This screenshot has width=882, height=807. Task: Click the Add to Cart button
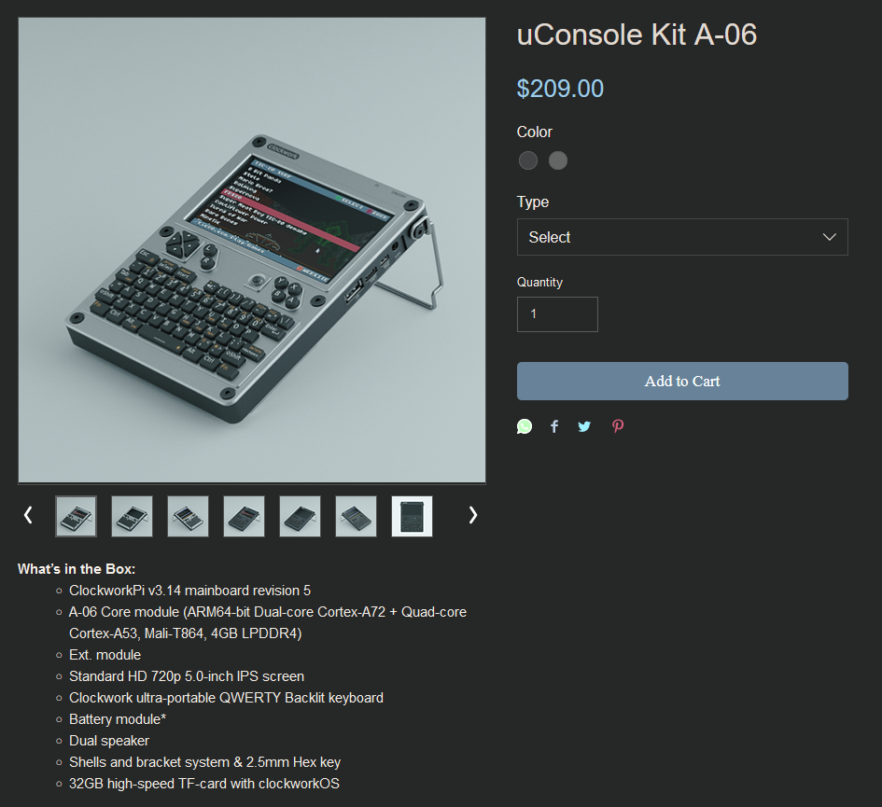[682, 382]
